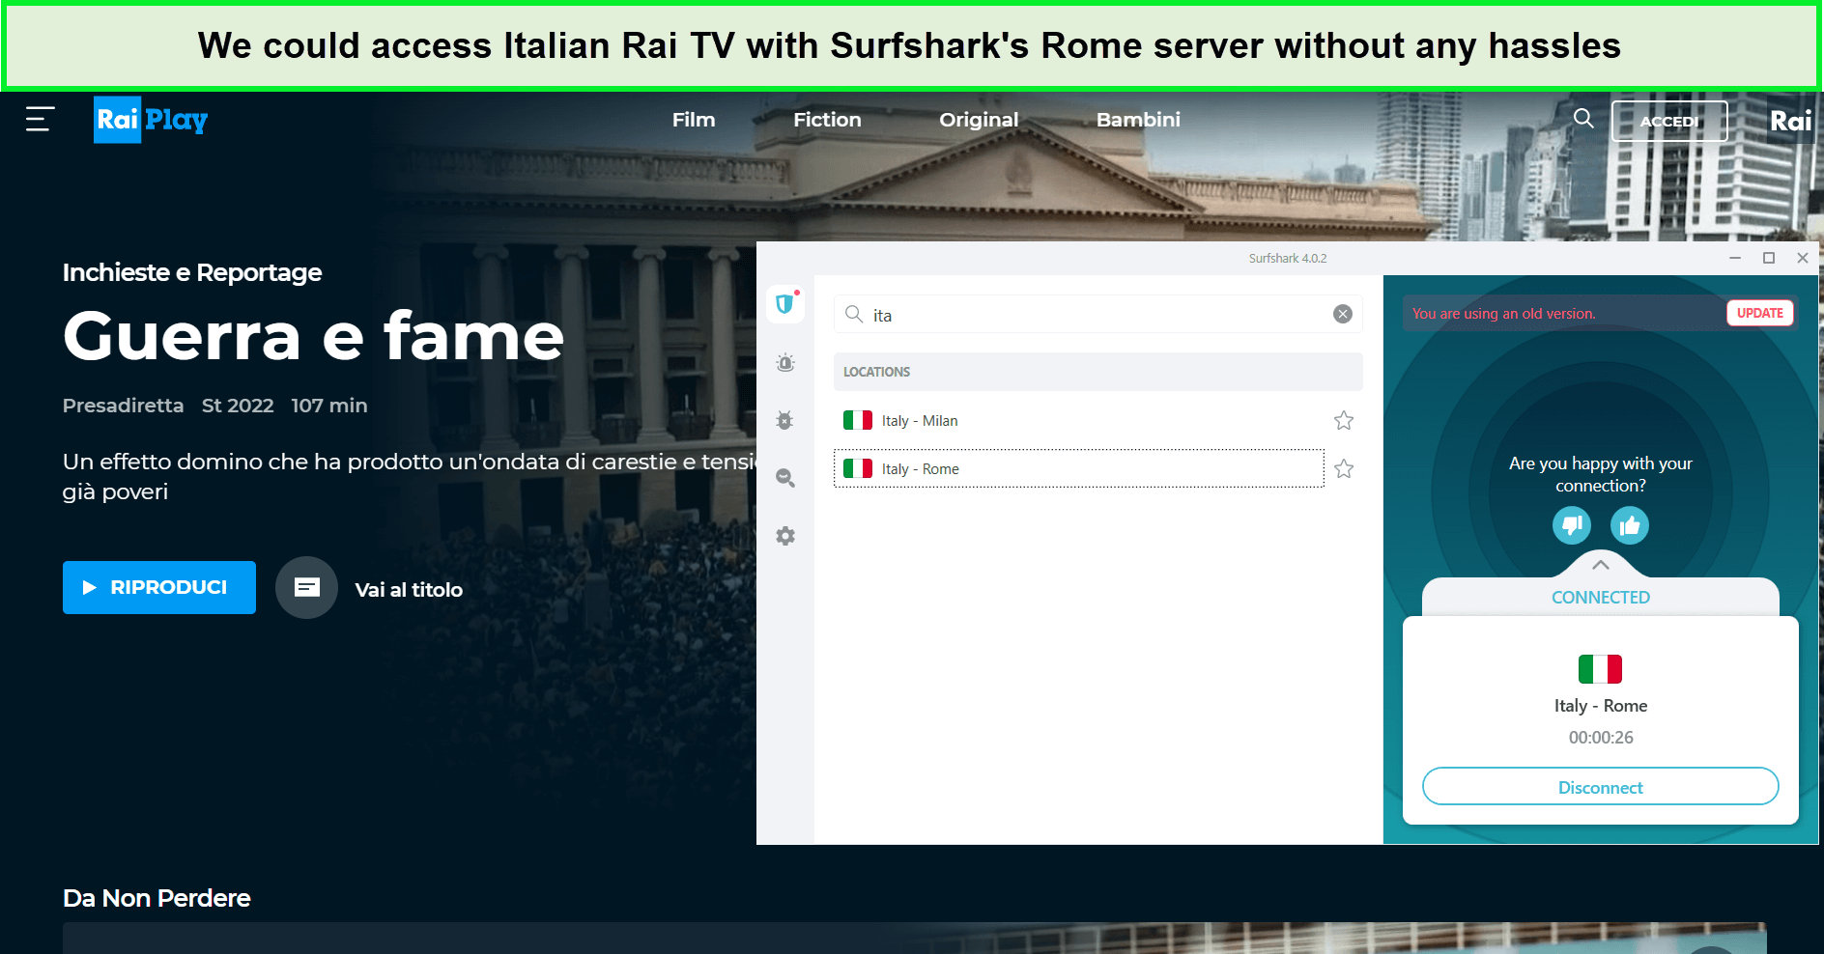Viewport: 1824px width, 954px height.
Task: Maximize the Surfshark window
Action: (x=1769, y=258)
